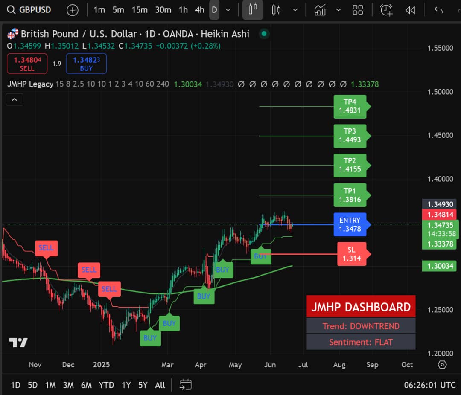Click the green market status dot

[264, 34]
